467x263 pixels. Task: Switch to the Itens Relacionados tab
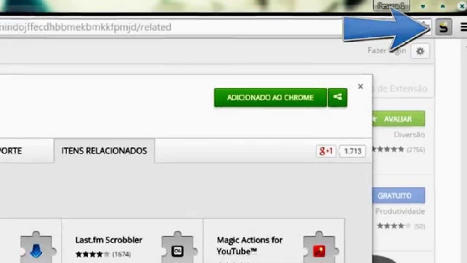click(104, 151)
